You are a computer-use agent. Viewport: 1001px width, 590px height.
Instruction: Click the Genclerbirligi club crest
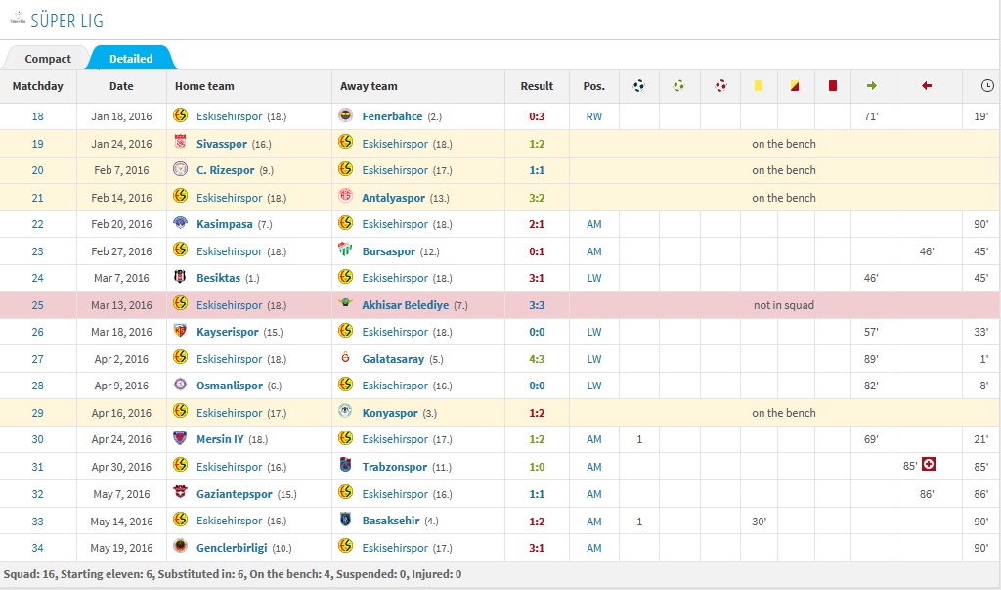tap(181, 547)
